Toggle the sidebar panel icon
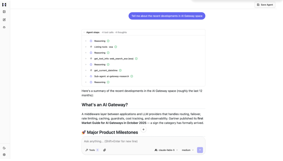The image size is (283, 161). [4, 12]
